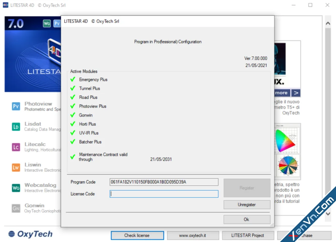Click the 'Active Modules' group label
336x242 pixels.
pos(84,71)
